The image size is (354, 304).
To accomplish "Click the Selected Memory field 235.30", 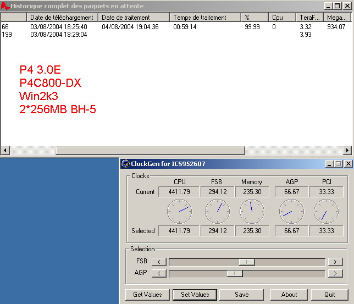I will coord(252,230).
